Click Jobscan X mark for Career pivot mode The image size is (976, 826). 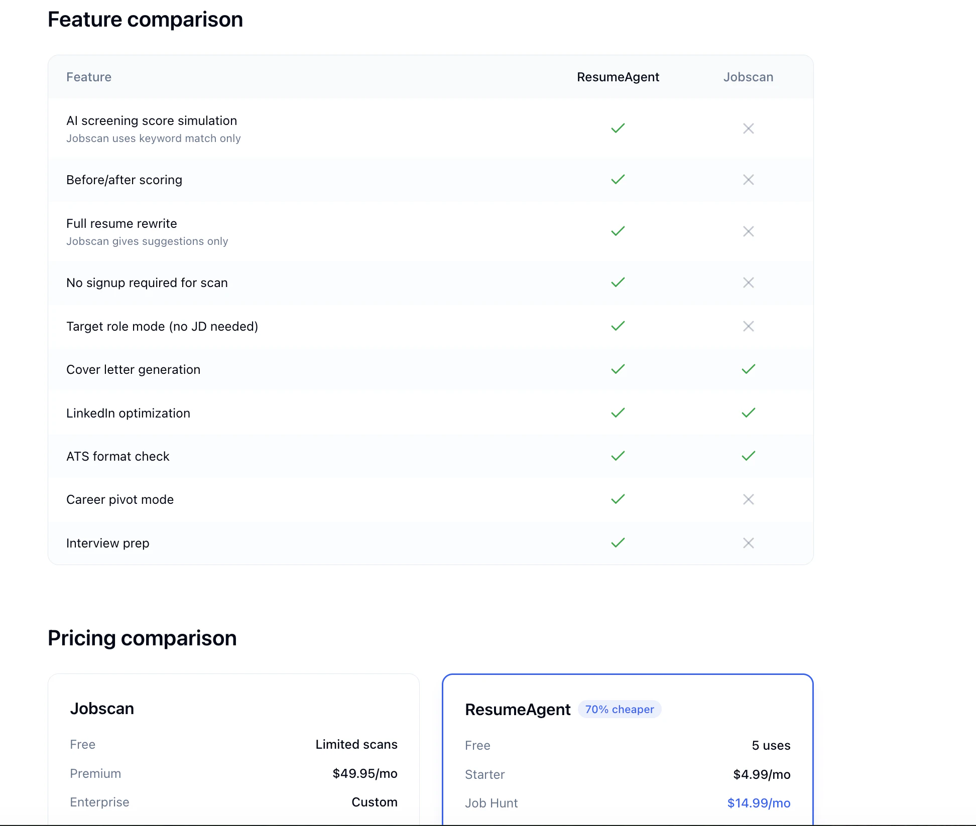click(748, 499)
